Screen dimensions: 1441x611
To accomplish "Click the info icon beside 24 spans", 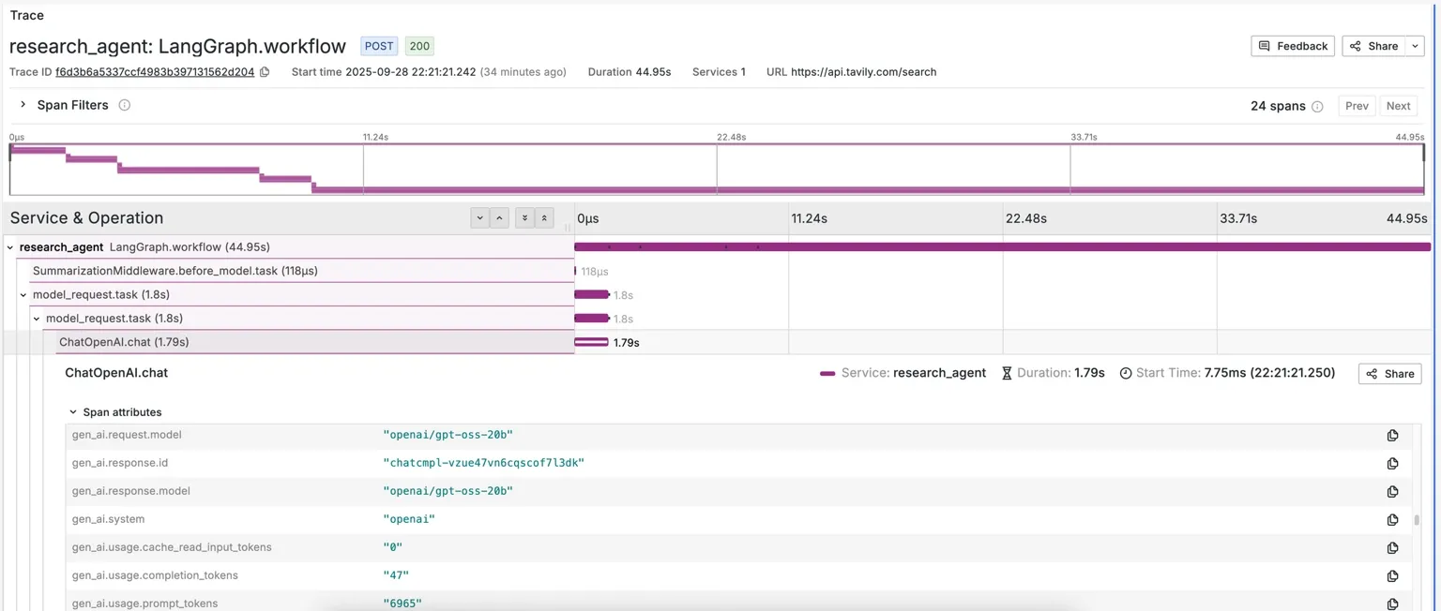I will [1317, 107].
